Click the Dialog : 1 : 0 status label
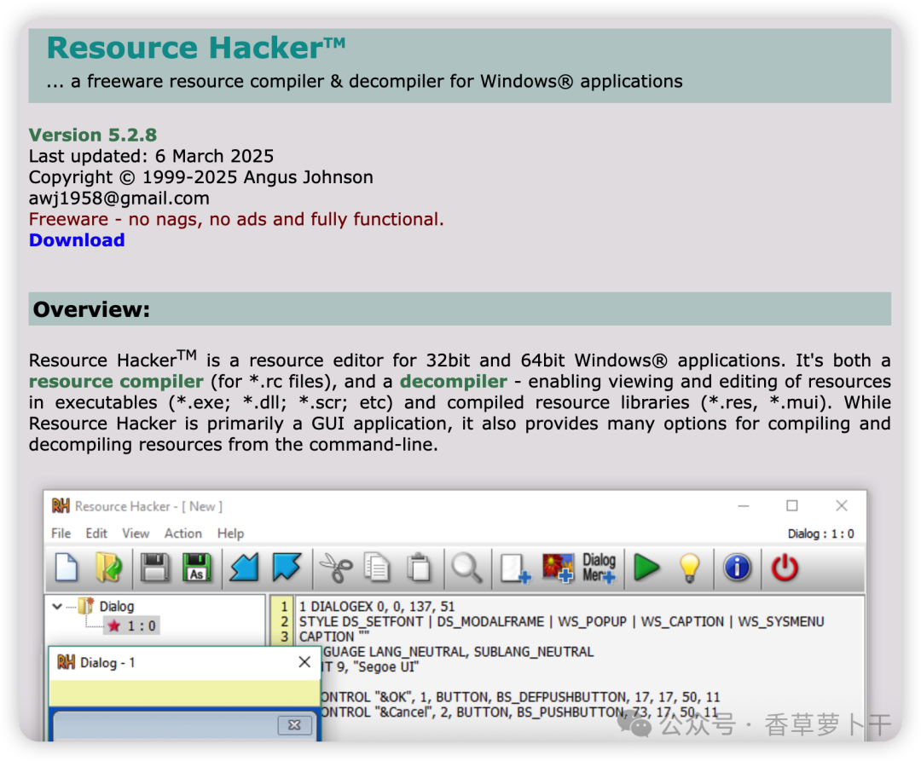Screen dimensions: 921x761 [821, 534]
